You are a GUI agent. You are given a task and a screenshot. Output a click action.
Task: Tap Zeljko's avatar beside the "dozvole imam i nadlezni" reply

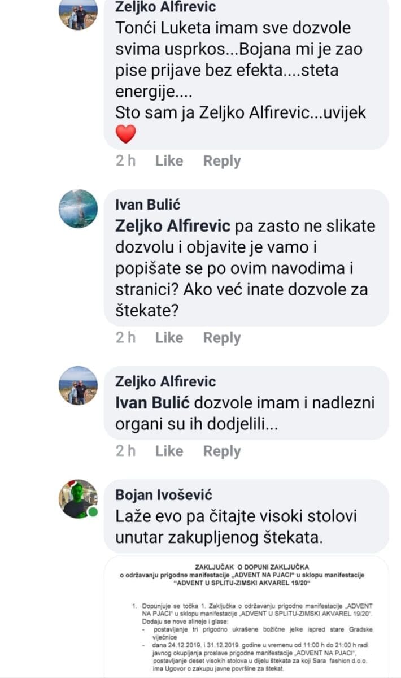[78, 385]
